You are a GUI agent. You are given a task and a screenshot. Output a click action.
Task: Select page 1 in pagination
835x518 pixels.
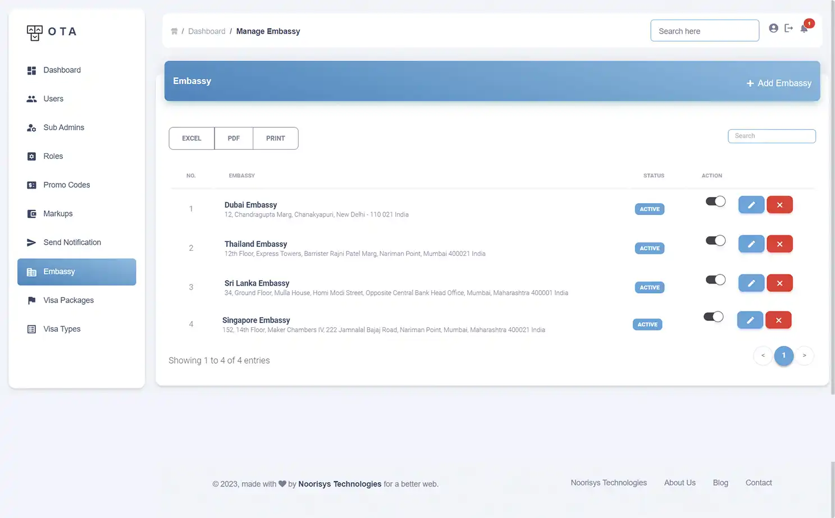tap(783, 355)
